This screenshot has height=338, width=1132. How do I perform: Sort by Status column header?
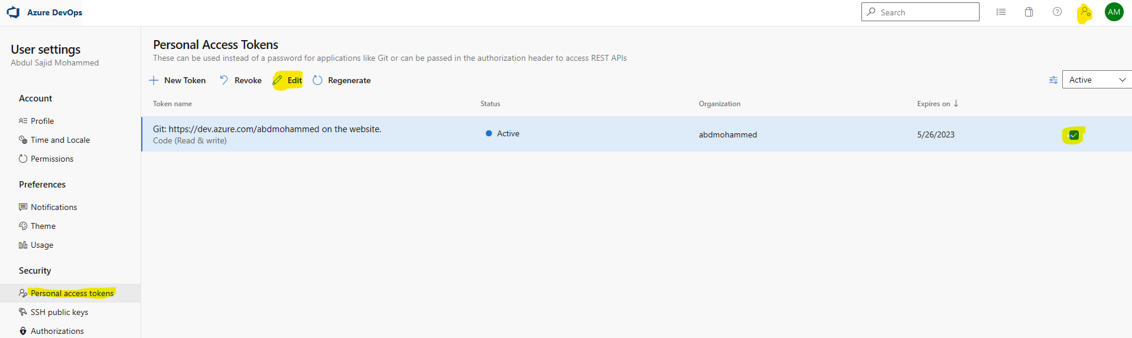490,104
